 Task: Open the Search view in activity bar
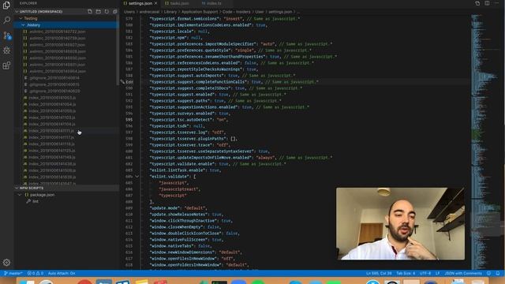pos(6,20)
